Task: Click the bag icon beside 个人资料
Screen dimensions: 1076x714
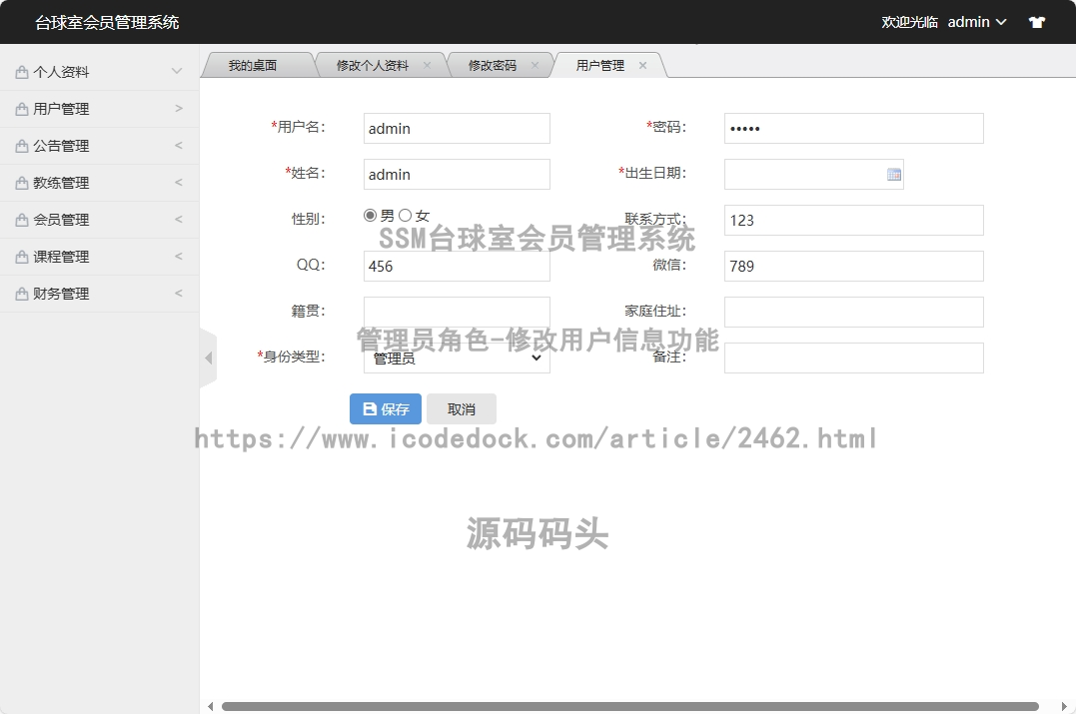Action: tap(22, 72)
